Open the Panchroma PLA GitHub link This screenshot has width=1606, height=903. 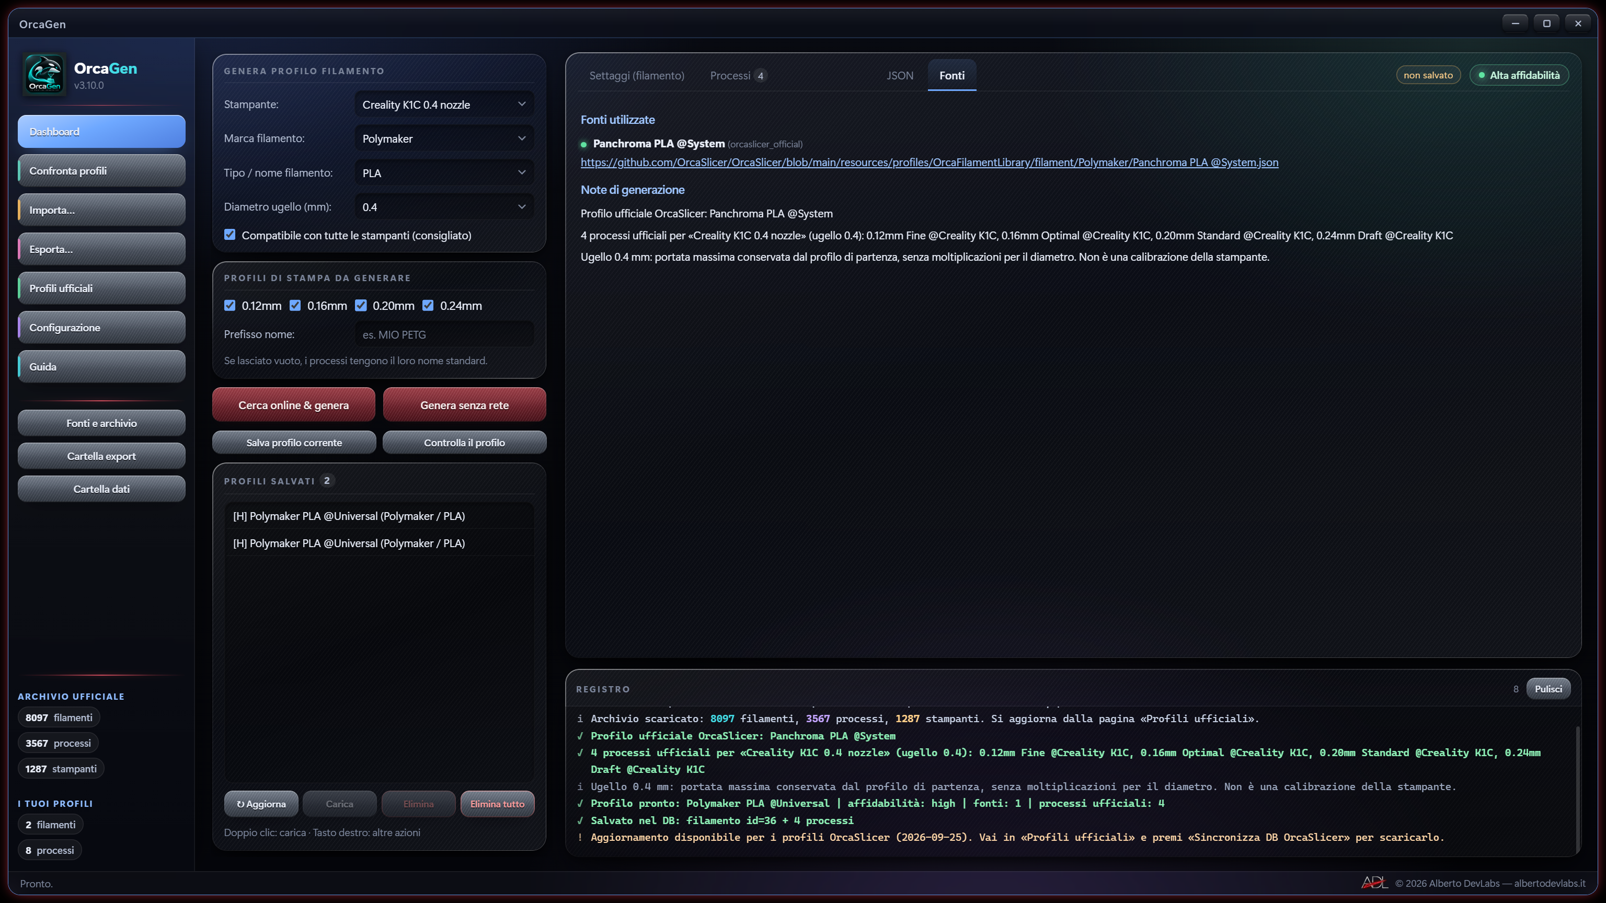tap(930, 163)
